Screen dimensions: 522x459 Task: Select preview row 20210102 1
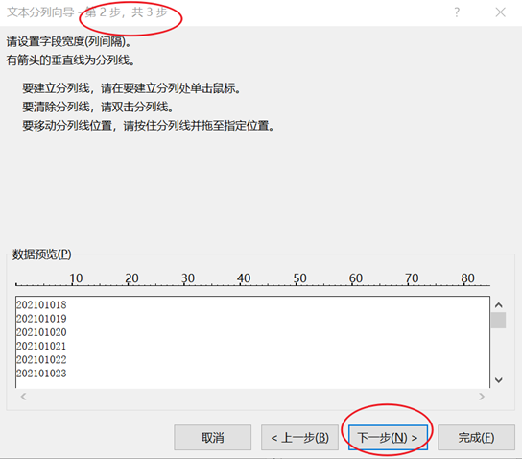pos(41,346)
